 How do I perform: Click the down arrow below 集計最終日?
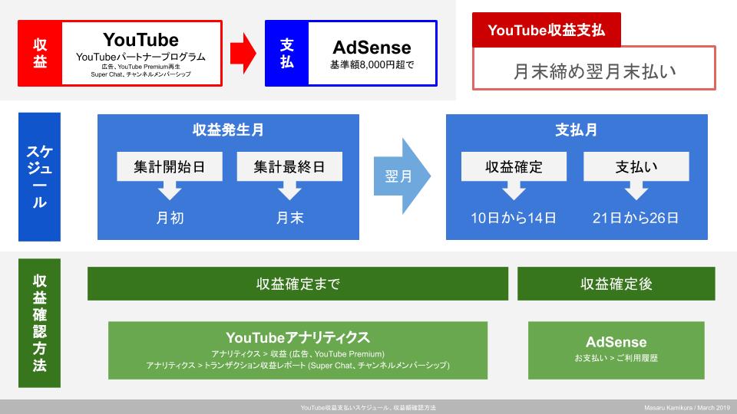[x=289, y=191]
